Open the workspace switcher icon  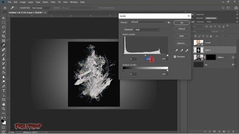coord(228,8)
